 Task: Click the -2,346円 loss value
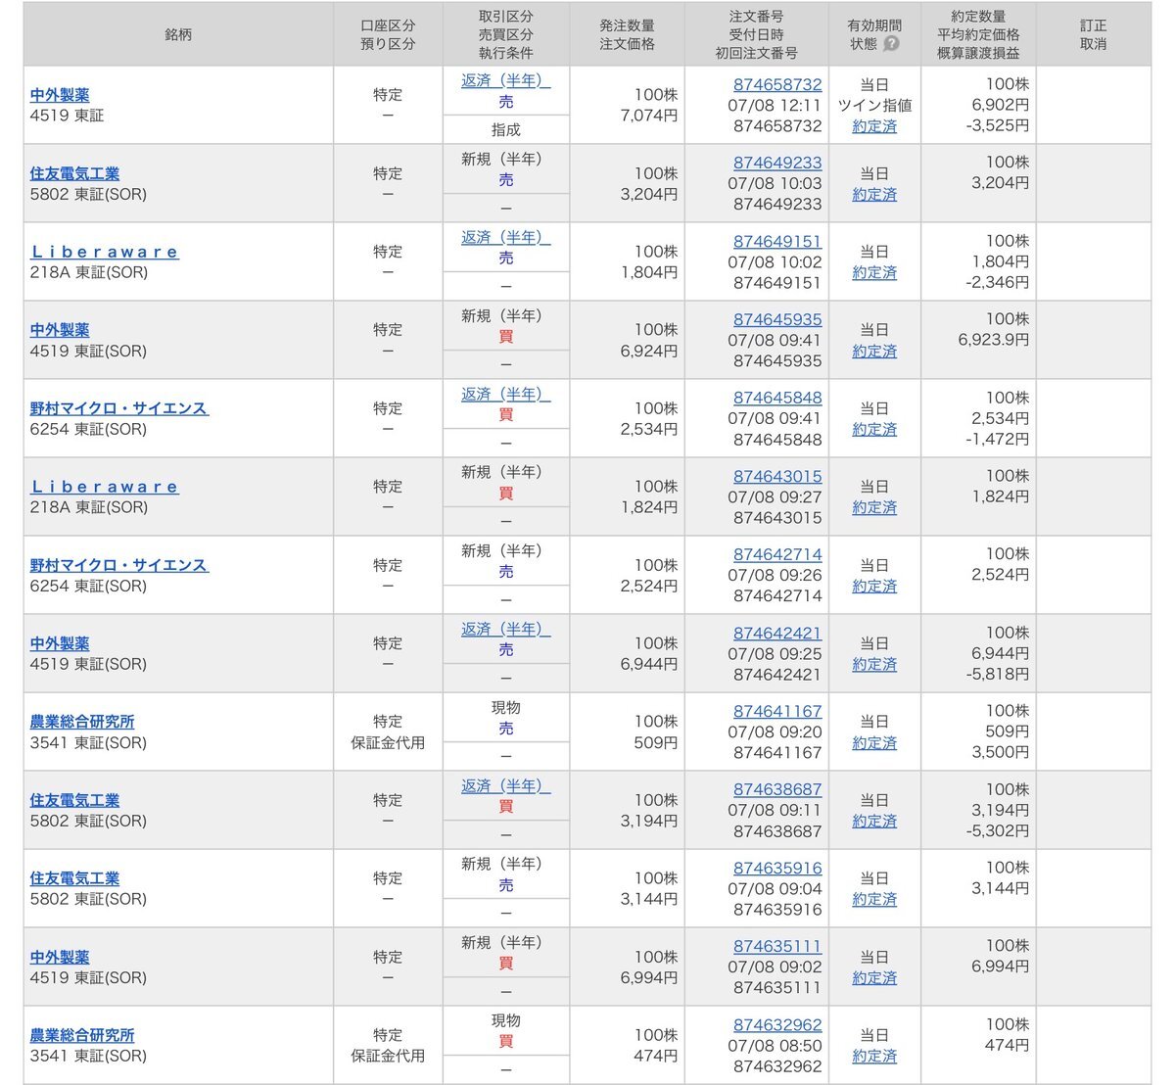click(x=997, y=282)
